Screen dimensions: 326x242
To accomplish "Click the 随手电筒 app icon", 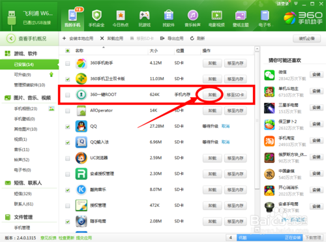I will pos(81,221).
